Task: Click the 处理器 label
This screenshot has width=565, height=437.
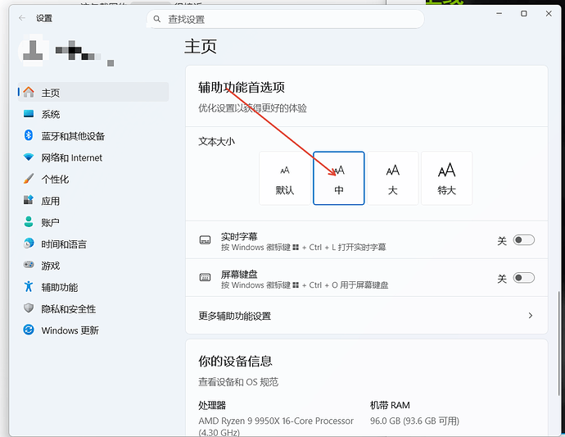Action: tap(212, 405)
